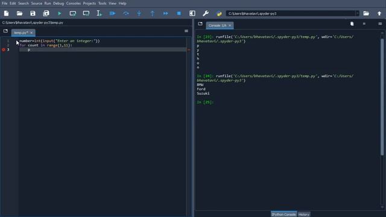This screenshot has width=386, height=217.
Task: Open the Debug menu
Action: point(59,4)
